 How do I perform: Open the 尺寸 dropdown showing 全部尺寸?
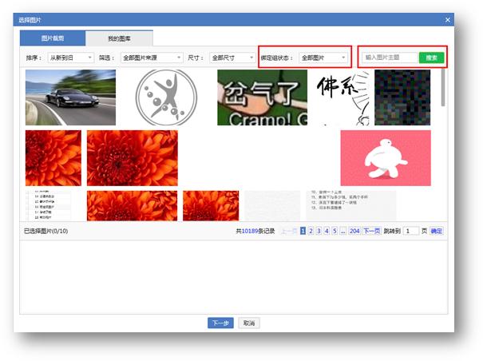pyautogui.click(x=232, y=58)
